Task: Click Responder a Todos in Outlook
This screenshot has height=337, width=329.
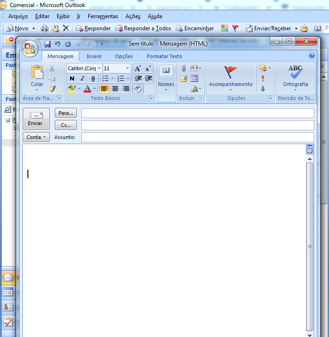Action: click(143, 28)
